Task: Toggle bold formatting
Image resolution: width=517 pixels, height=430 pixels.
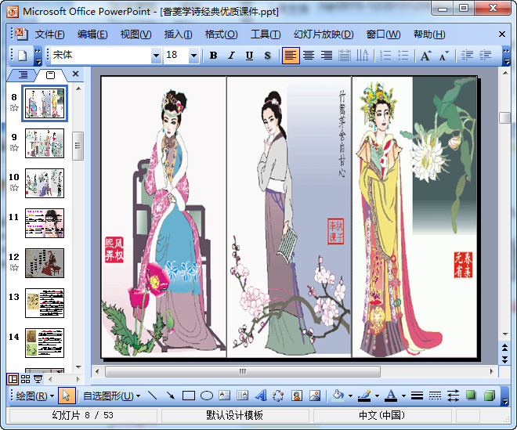Action: (x=213, y=56)
